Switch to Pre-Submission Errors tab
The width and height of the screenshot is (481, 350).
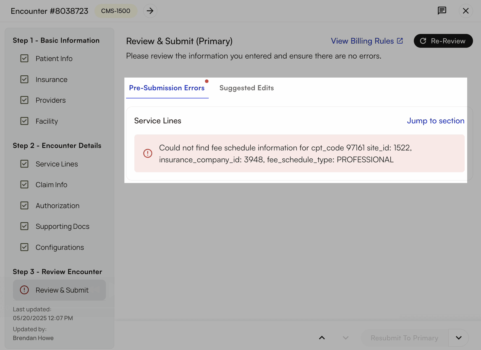point(167,88)
